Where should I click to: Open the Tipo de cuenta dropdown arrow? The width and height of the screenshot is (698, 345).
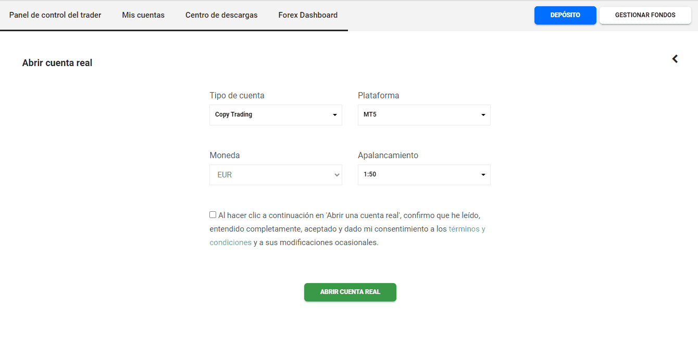(335, 114)
